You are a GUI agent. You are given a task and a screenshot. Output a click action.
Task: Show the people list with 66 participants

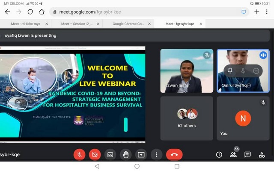click(233, 154)
